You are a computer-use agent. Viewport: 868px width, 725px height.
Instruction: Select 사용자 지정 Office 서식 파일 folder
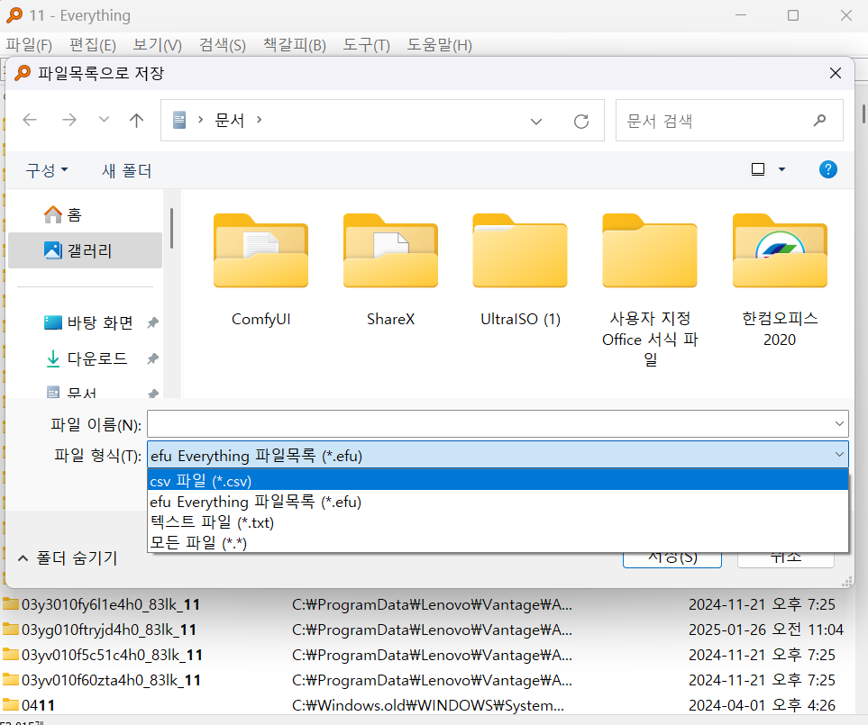click(x=650, y=290)
